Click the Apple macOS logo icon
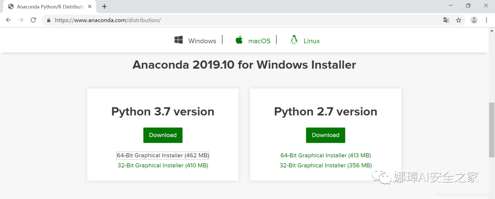This screenshot has height=199, width=495. (x=239, y=40)
